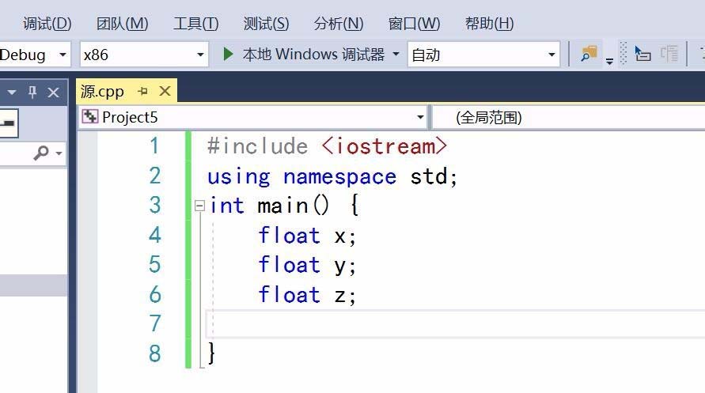
Task: Click the toolbar drag handle grip
Action: tap(624, 54)
